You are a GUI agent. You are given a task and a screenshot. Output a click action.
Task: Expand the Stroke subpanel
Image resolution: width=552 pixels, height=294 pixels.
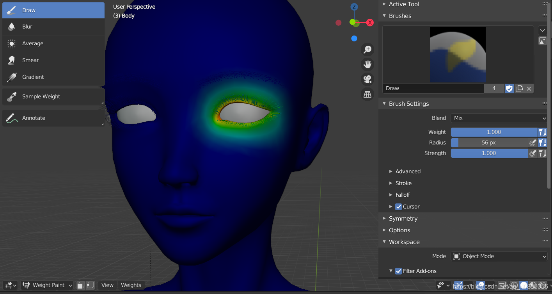click(391, 183)
